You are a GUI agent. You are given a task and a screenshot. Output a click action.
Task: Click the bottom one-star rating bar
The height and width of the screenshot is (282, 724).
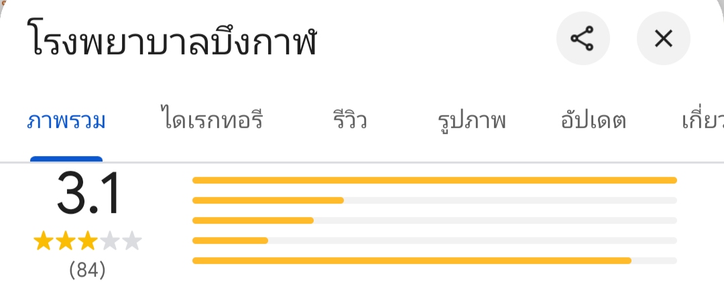click(434, 261)
